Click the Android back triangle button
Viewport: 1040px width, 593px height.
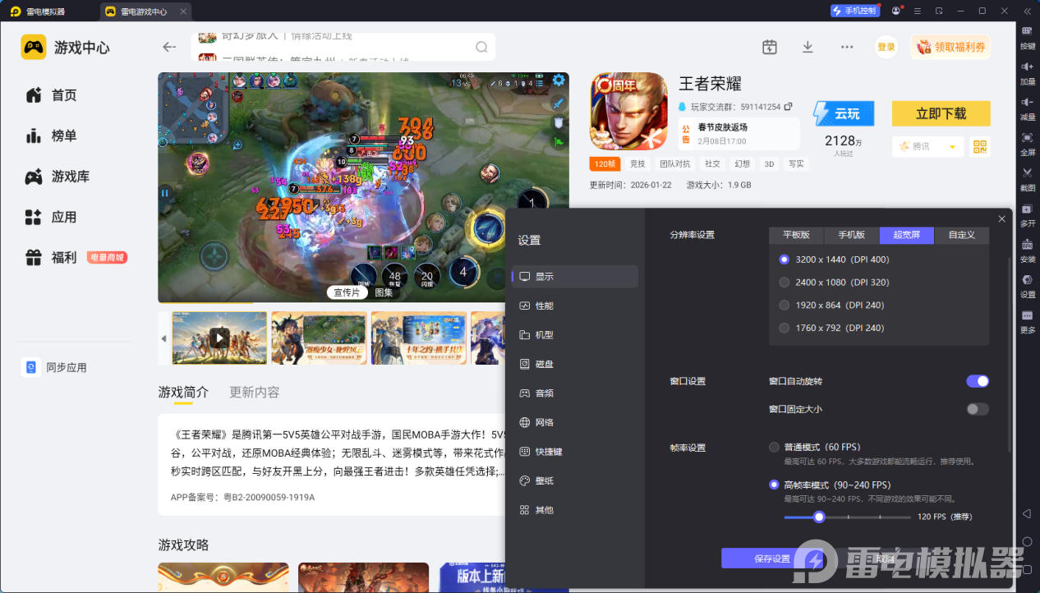pos(1027,513)
